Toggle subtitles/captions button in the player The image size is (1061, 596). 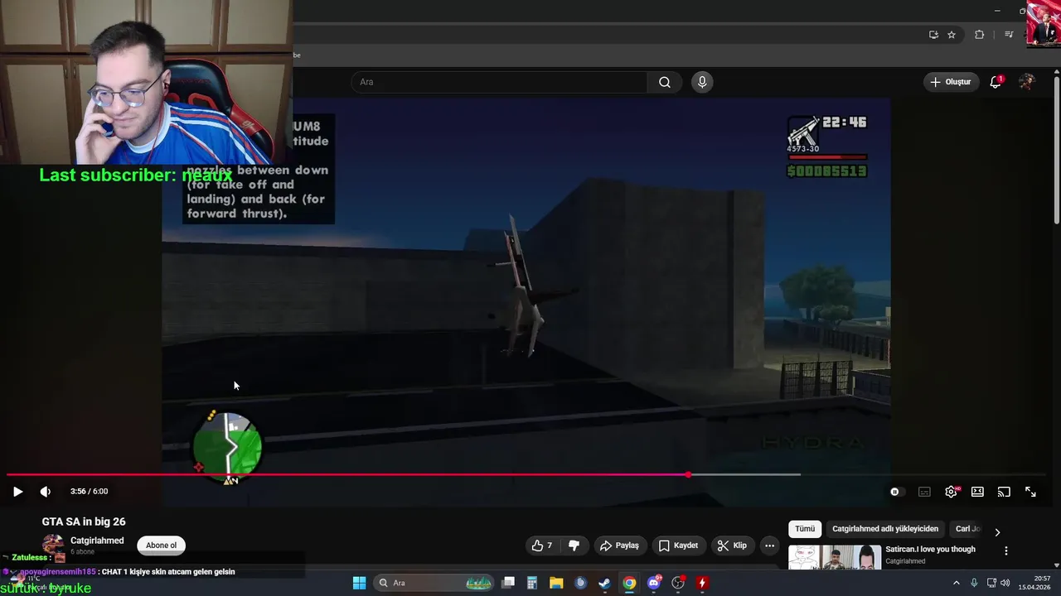924,492
